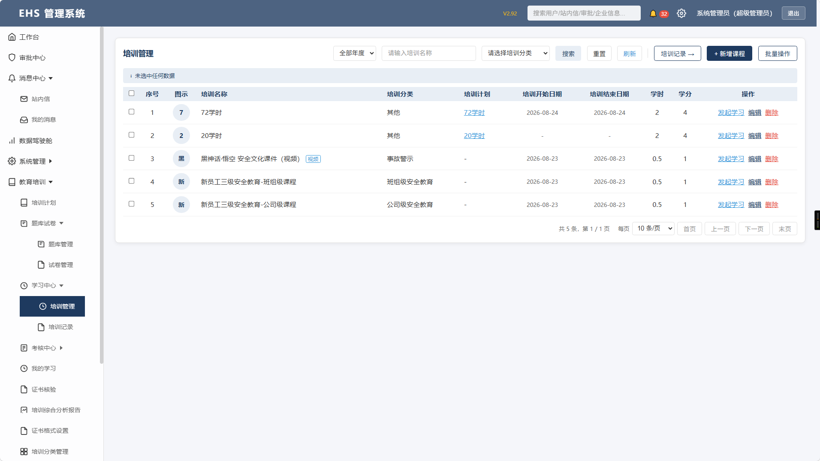Click 删除 for 黑神话·悟空 course

pyautogui.click(x=772, y=159)
